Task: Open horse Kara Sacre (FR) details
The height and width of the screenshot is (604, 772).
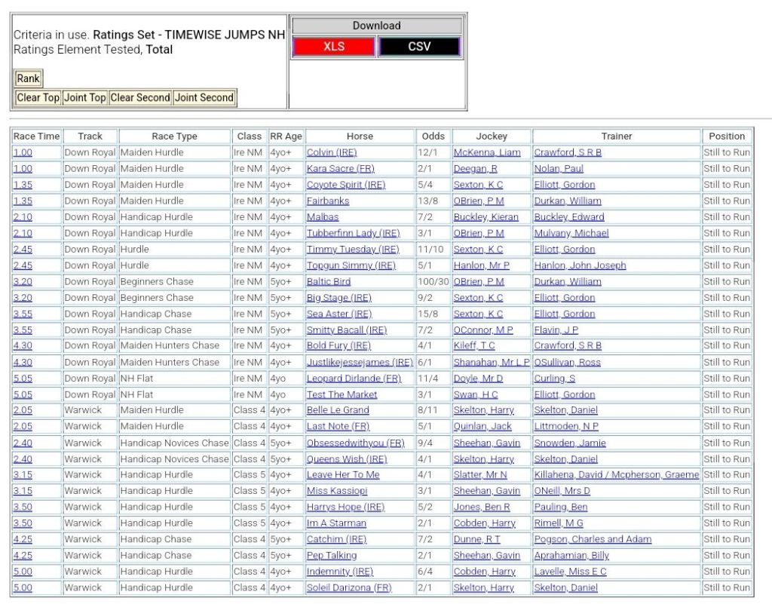Action: point(340,169)
